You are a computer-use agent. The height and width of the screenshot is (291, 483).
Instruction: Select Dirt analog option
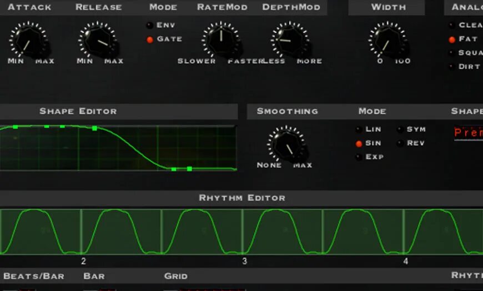tap(452, 67)
